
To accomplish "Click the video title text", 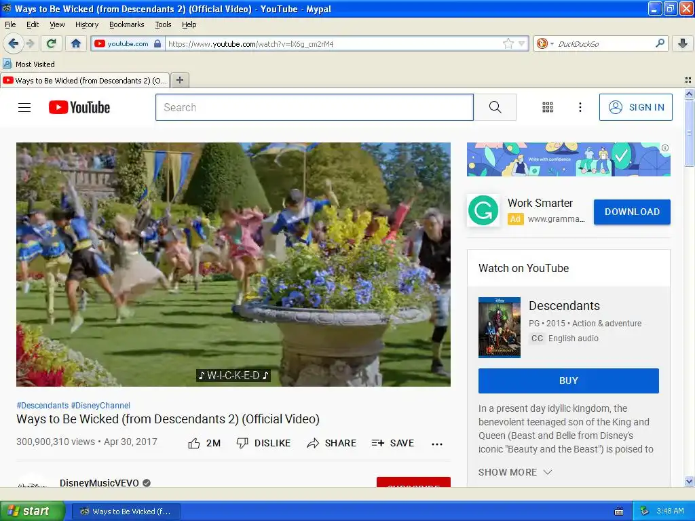I will pos(168,419).
